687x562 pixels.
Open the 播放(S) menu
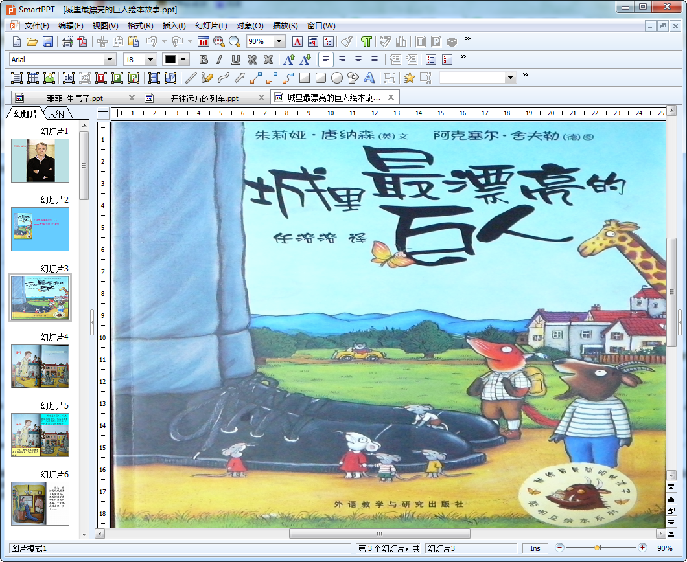[x=285, y=26]
